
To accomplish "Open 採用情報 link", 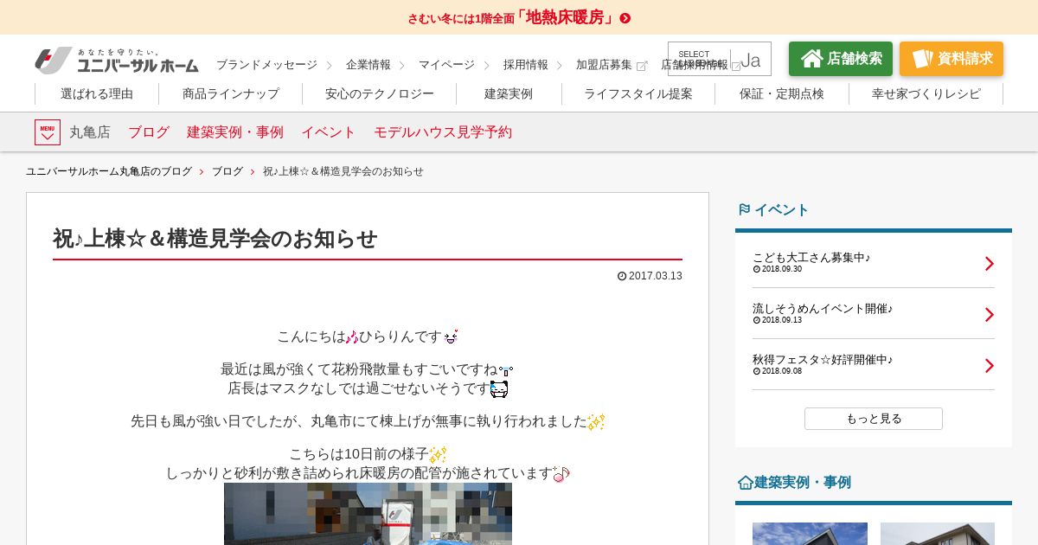I will coord(526,65).
